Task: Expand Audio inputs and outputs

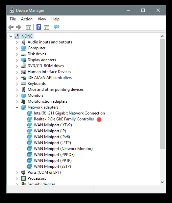Action: point(17,42)
